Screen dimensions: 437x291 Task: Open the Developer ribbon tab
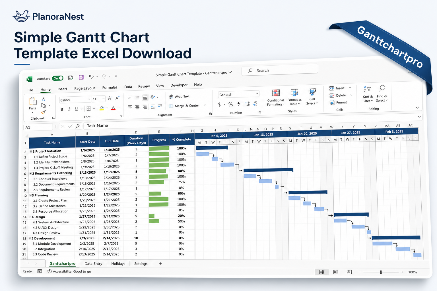[x=179, y=85]
